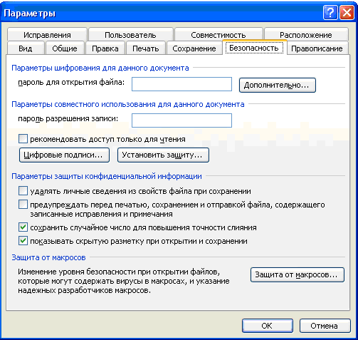The height and width of the screenshot is (340, 358).
Task: Open the Исправления tab
Action: tap(47, 35)
